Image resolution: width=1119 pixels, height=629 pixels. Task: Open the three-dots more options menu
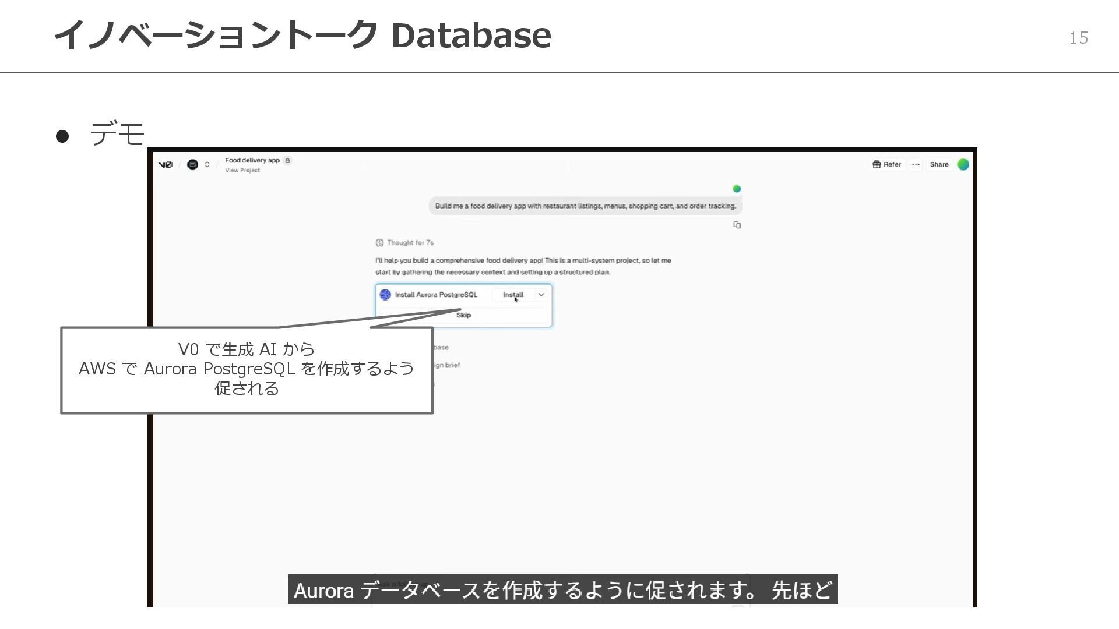[x=916, y=165]
